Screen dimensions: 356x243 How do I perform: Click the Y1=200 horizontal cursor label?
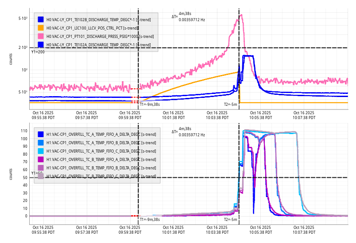(x=38, y=52)
